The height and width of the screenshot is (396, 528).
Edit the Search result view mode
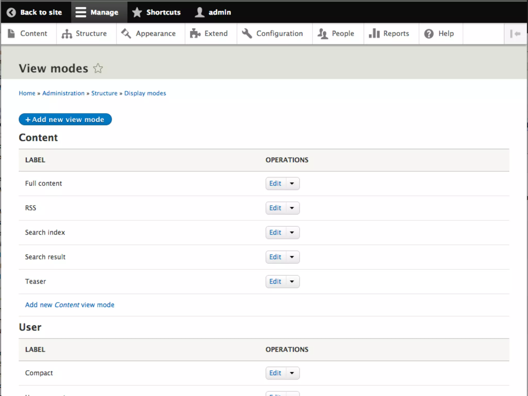point(276,257)
